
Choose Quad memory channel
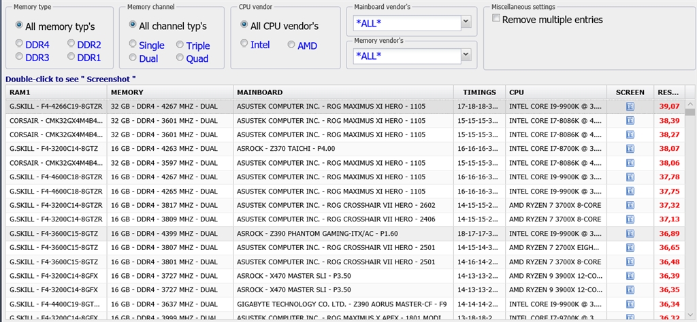180,57
